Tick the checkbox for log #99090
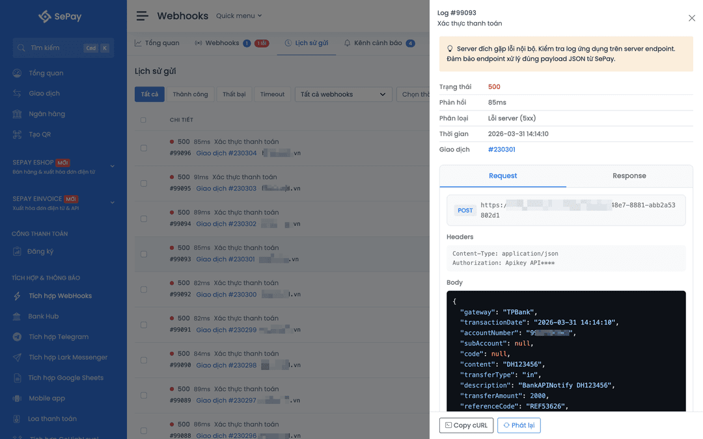The width and height of the screenshot is (703, 439). point(143,360)
